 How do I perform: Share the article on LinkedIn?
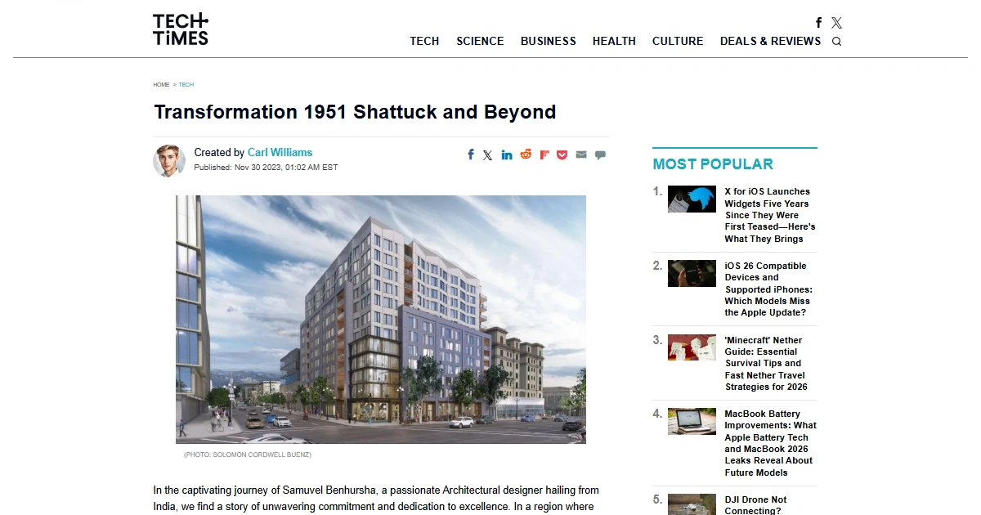(x=507, y=154)
